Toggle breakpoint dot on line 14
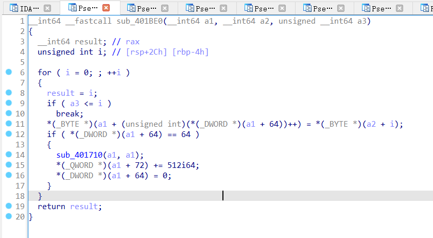The width and height of the screenshot is (433, 238). coord(8,155)
